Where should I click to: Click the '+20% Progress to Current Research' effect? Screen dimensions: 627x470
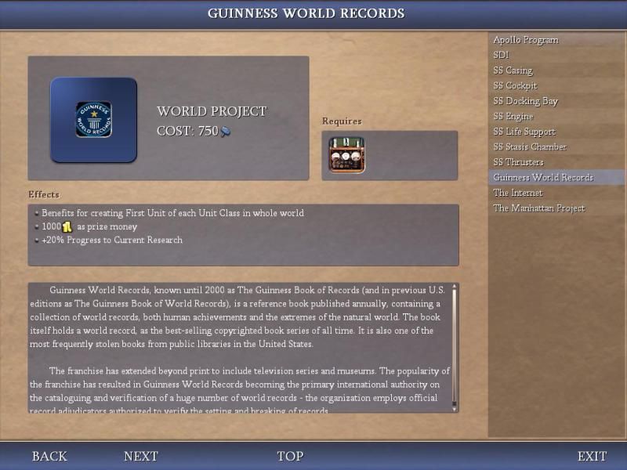112,240
